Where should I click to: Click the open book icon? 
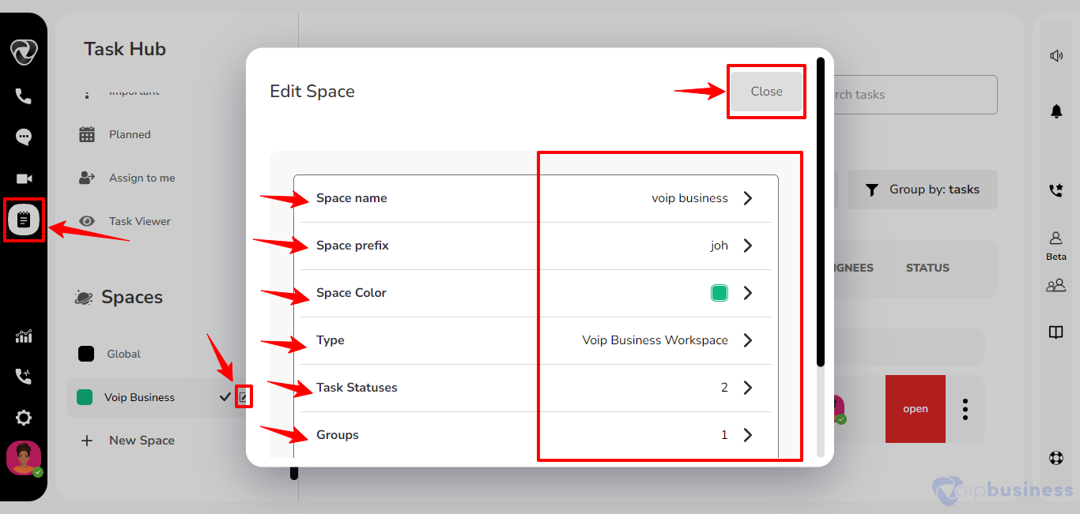tap(1056, 332)
